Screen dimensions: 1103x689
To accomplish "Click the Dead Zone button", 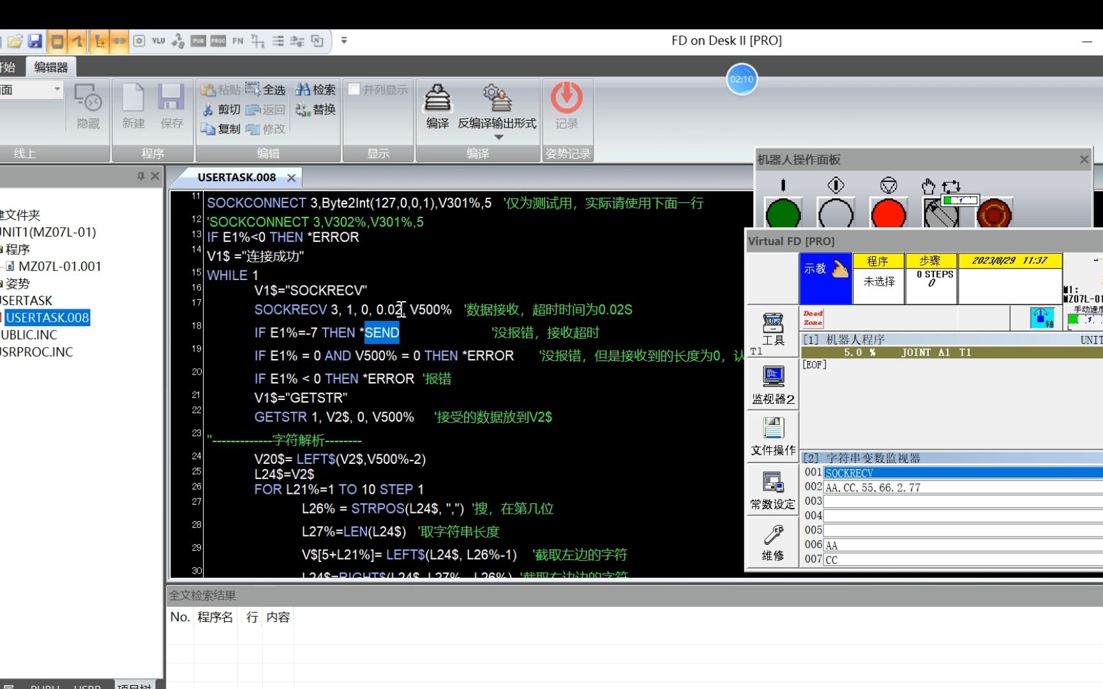I will click(x=813, y=318).
